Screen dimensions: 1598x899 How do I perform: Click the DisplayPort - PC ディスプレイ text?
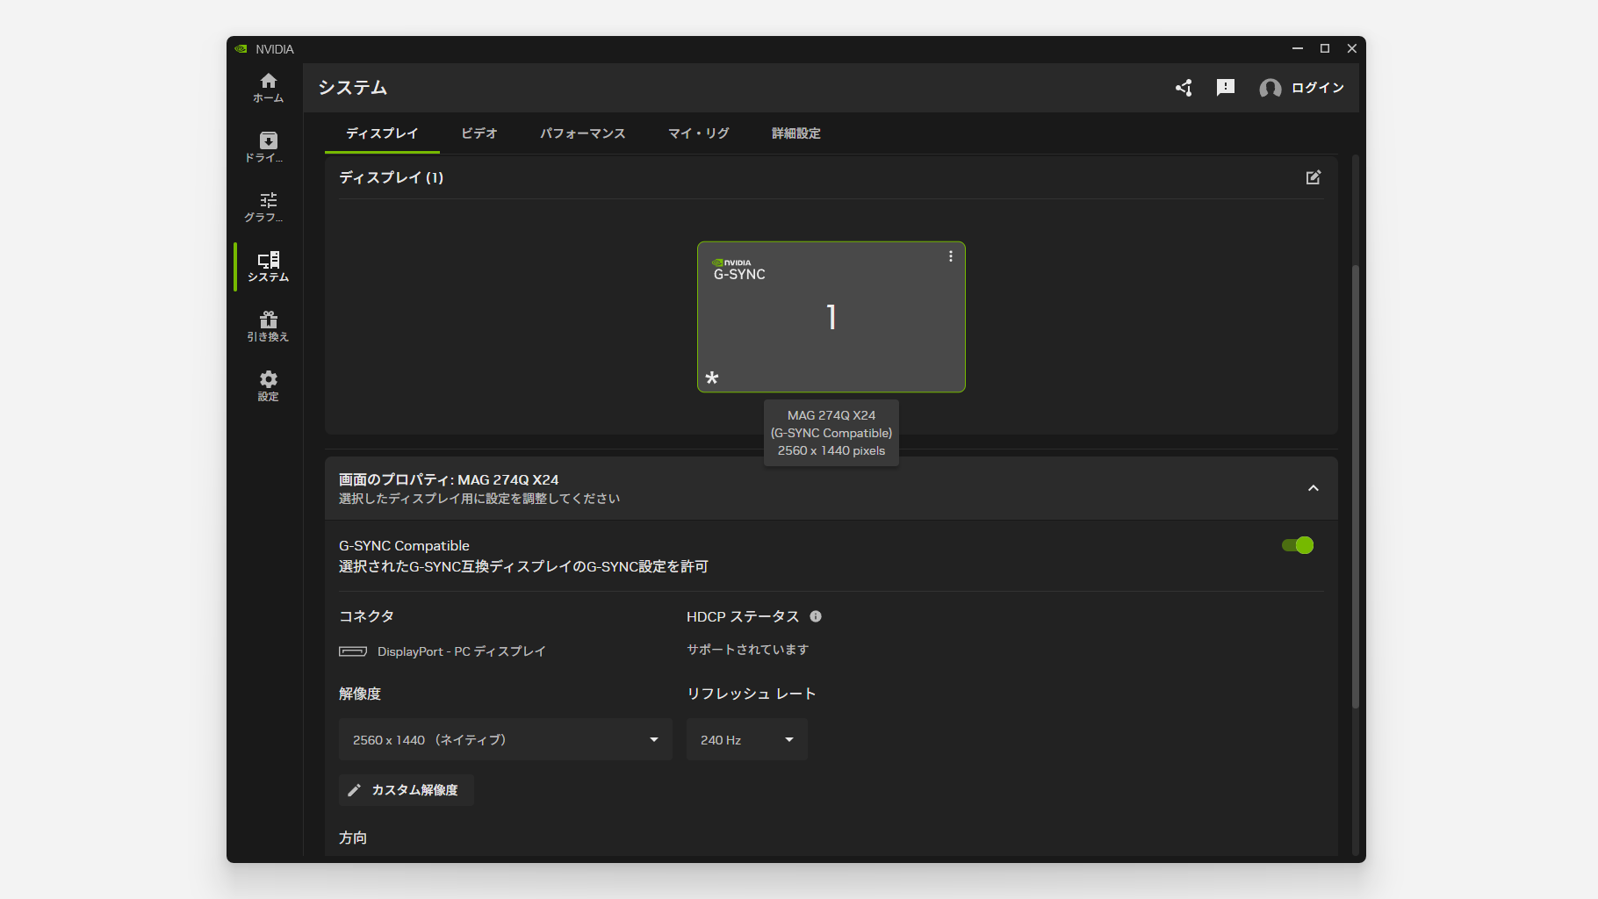462,651
